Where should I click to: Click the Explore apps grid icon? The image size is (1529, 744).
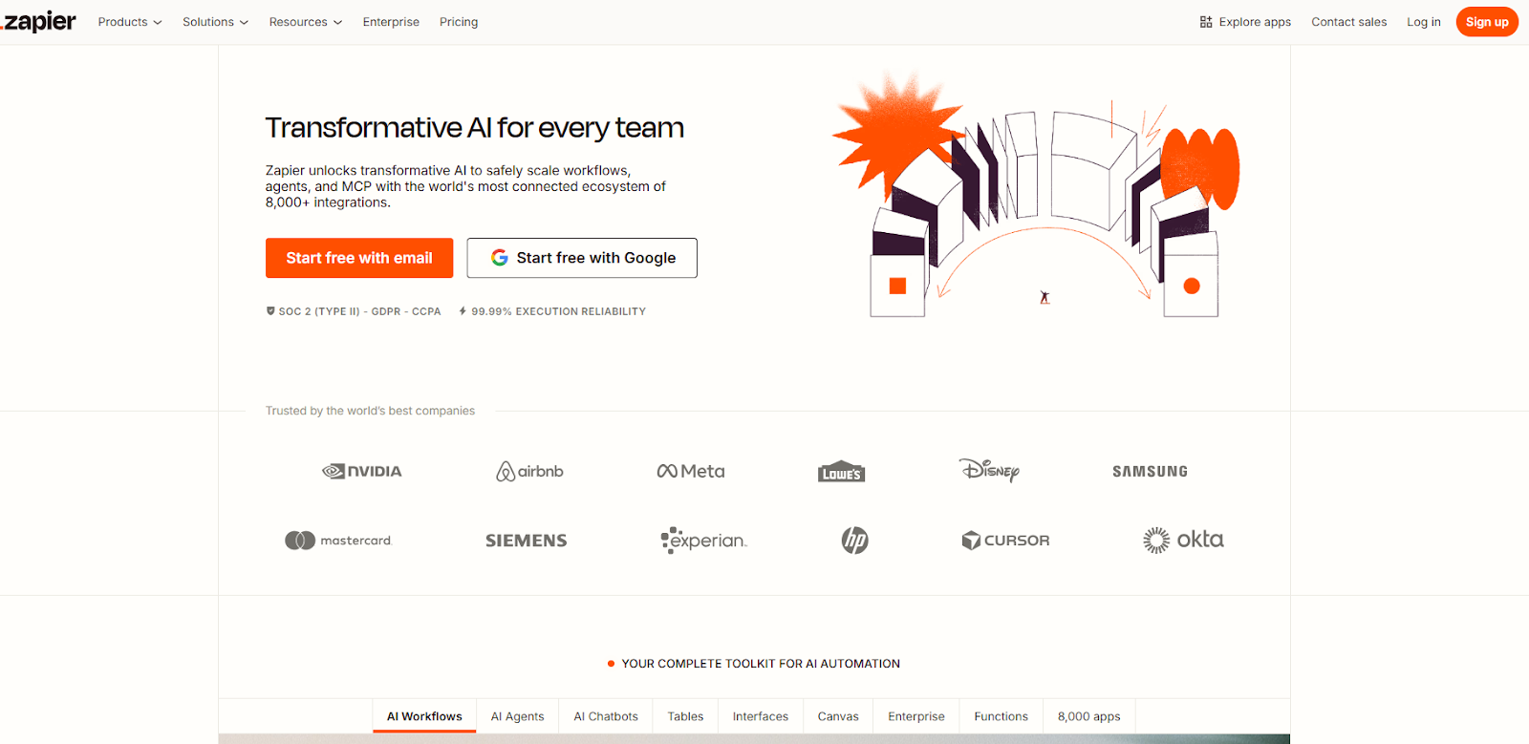click(1206, 22)
